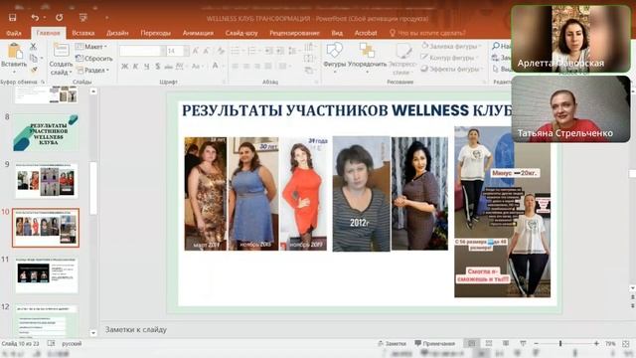The image size is (636, 358).
Task: Adjust the zoom slider handle
Action: click(x=560, y=343)
